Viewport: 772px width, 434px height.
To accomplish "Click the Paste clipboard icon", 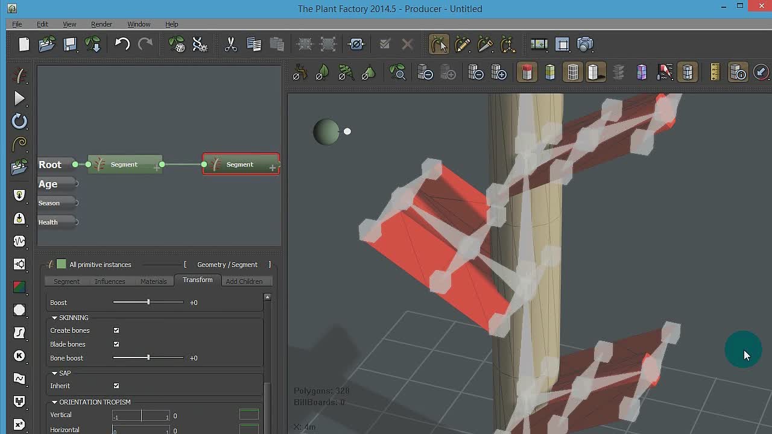I will point(277,44).
